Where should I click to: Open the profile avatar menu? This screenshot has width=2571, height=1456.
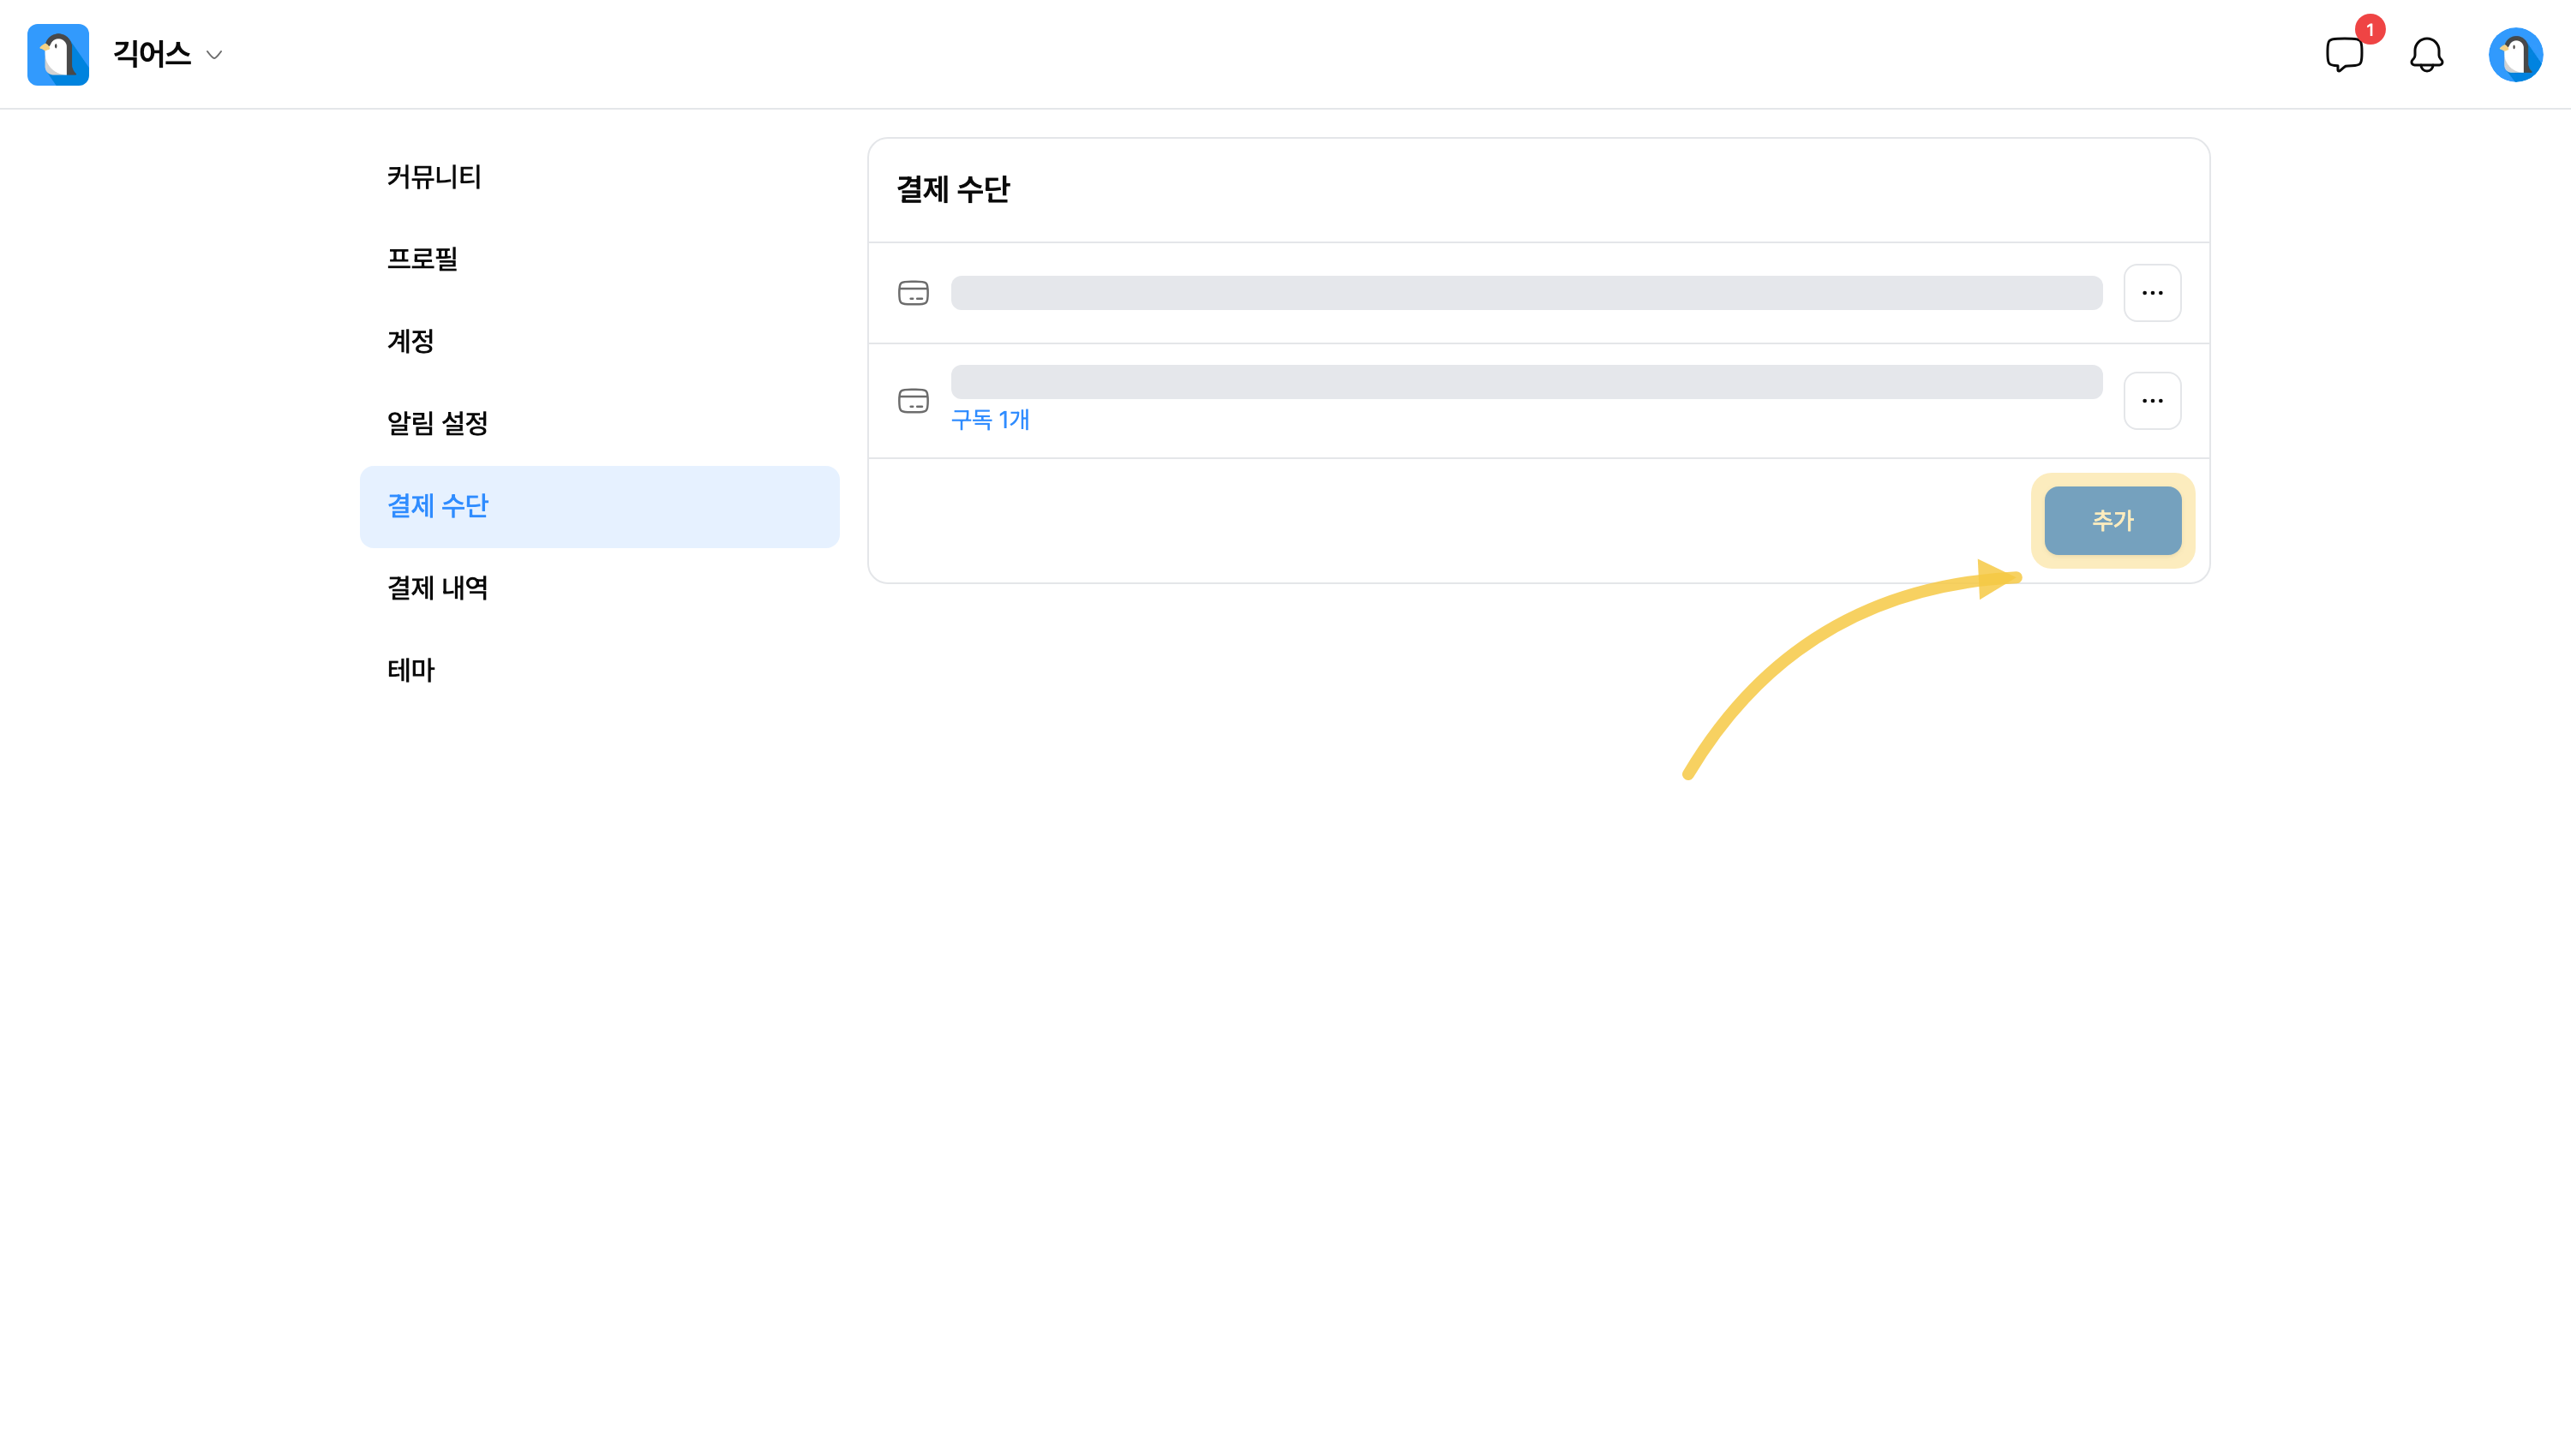point(2515,54)
